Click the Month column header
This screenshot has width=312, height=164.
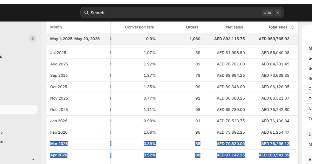[56, 27]
